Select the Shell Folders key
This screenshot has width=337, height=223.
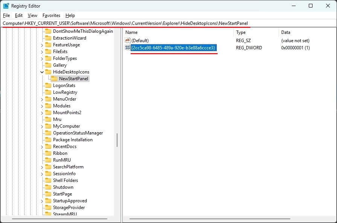(66, 180)
